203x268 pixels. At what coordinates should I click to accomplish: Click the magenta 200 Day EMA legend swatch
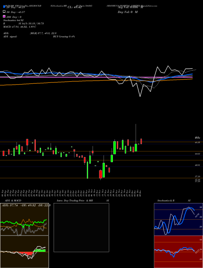point(4,16)
